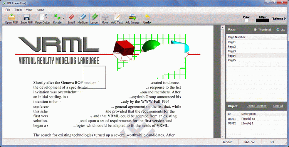Click the document scrollbar down arrow
289x147 pixels.
[x=222, y=136]
